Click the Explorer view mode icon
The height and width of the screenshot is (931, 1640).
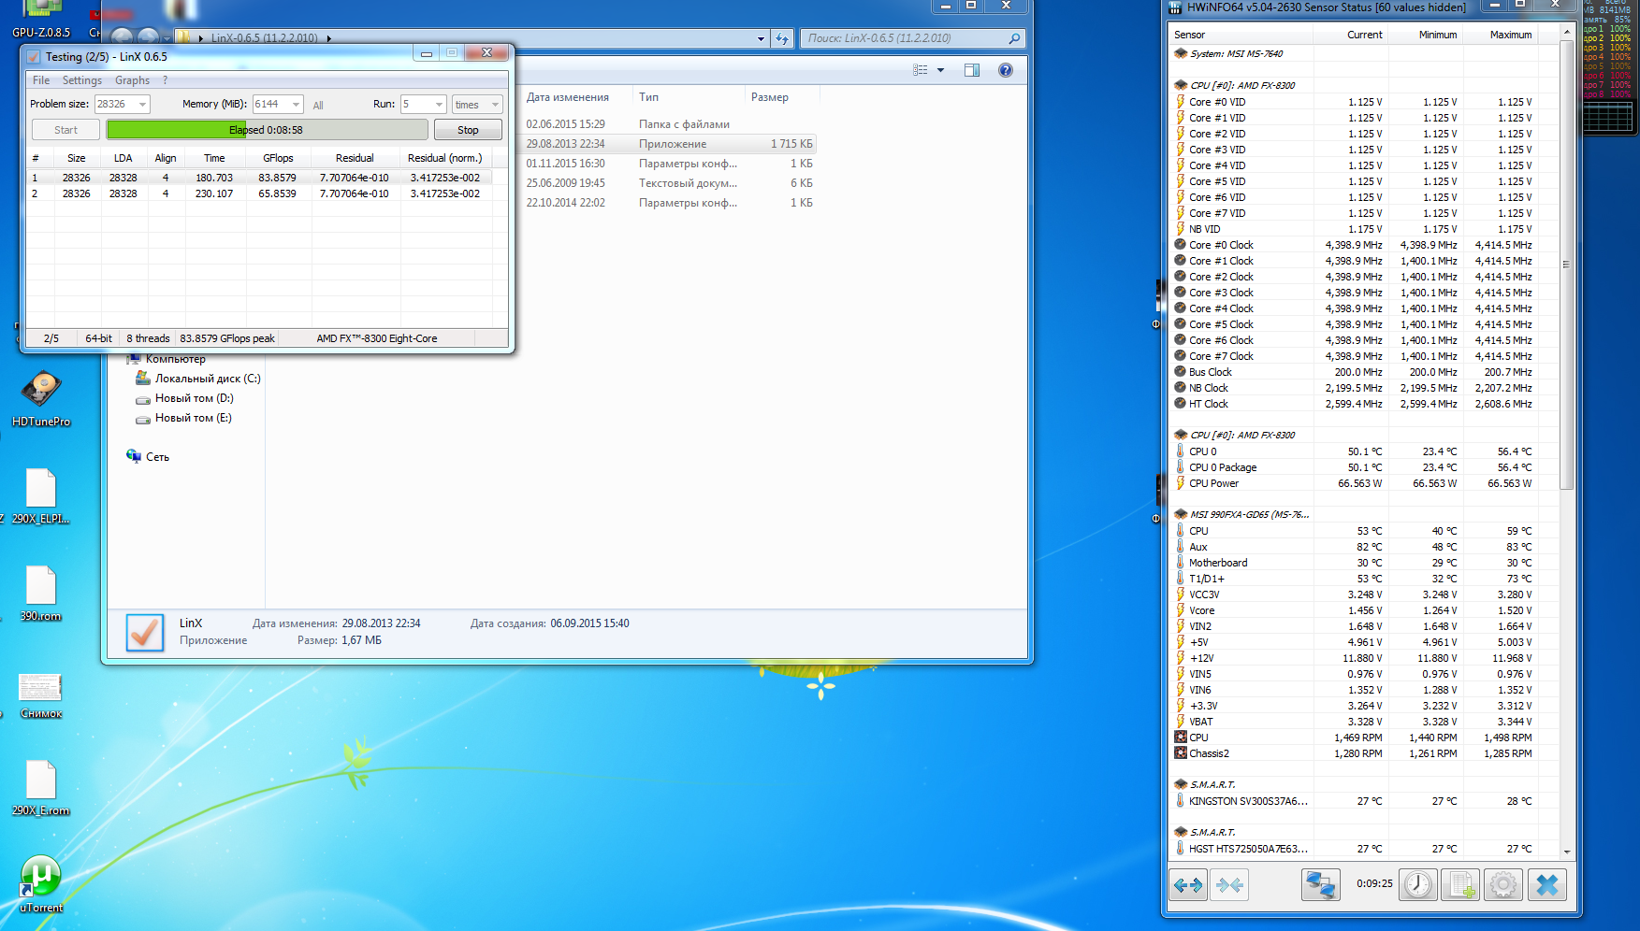tap(921, 70)
